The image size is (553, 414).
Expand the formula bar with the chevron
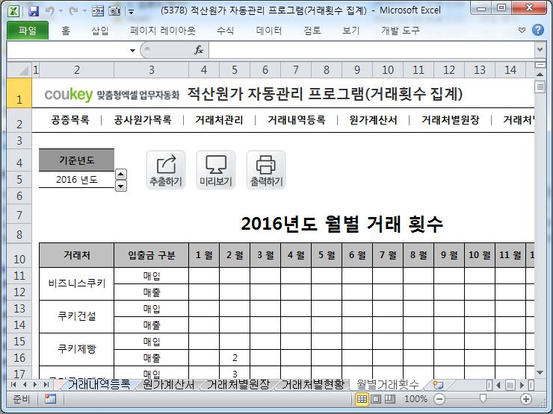tap(540, 50)
